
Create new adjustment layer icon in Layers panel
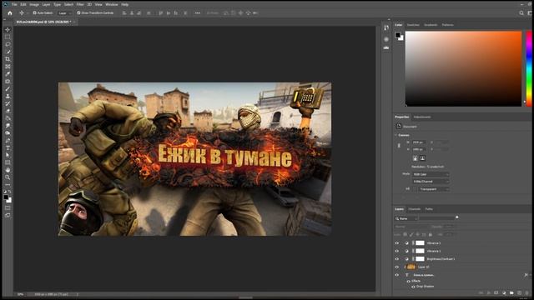[x=504, y=292]
